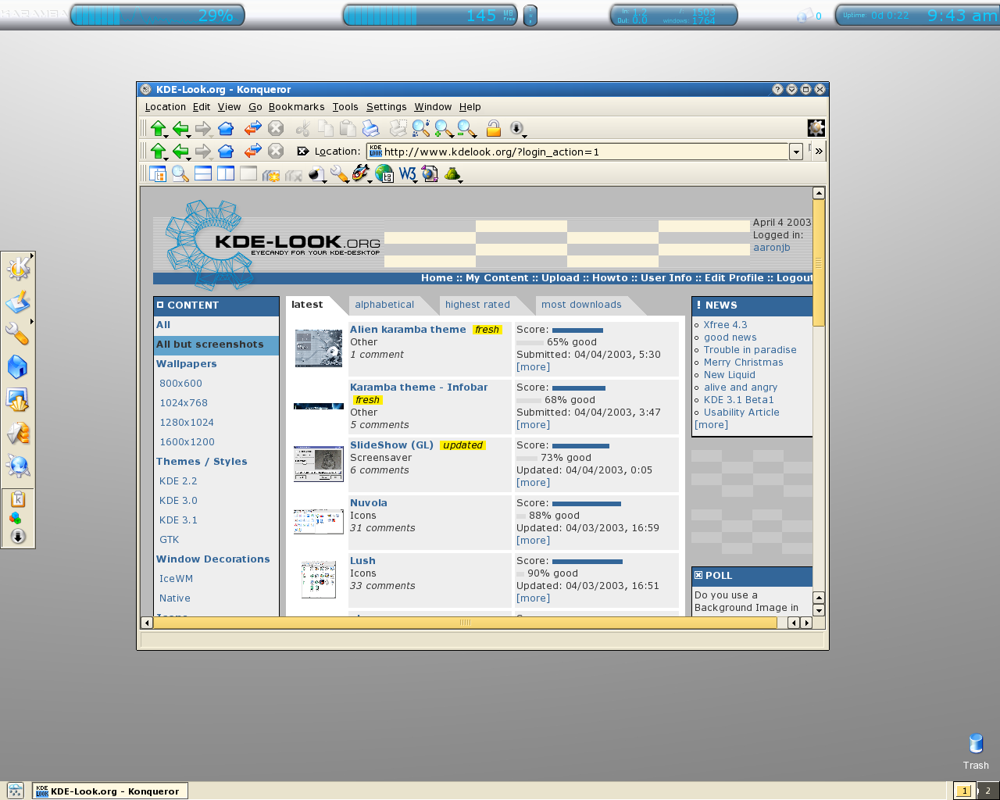Open the Tools menu
This screenshot has height=800, width=1000.
[x=345, y=107]
